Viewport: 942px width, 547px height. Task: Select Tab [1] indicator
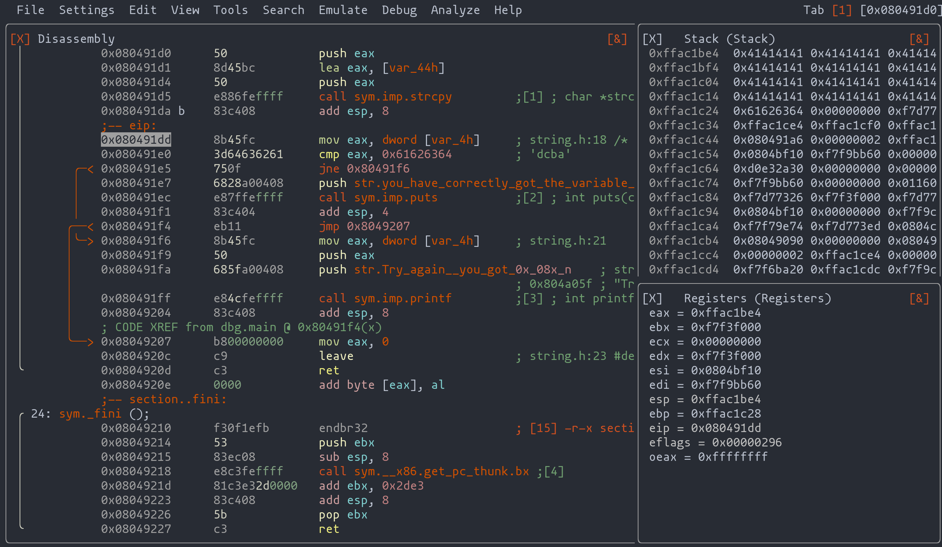pos(842,10)
